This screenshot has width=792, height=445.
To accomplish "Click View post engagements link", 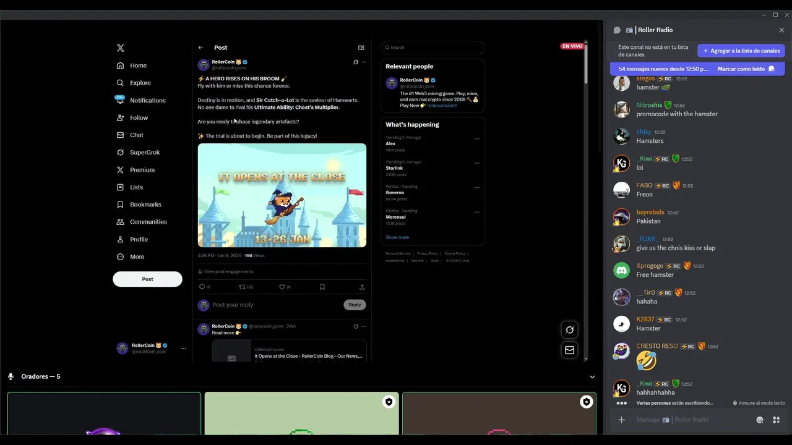I will click(226, 271).
